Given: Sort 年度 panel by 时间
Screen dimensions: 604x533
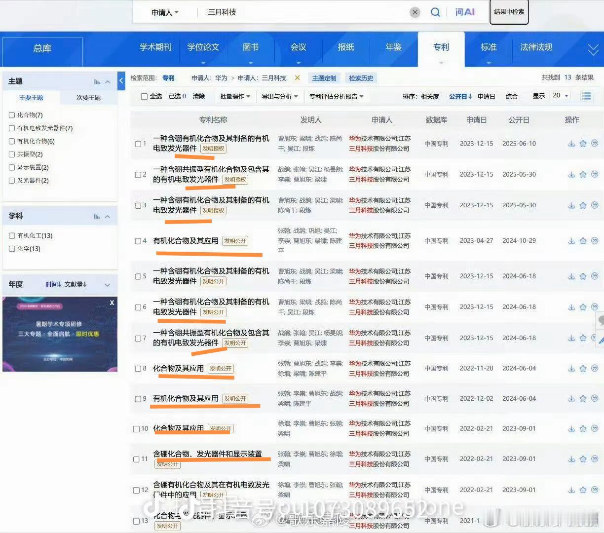Looking at the screenshot, I should 53,285.
